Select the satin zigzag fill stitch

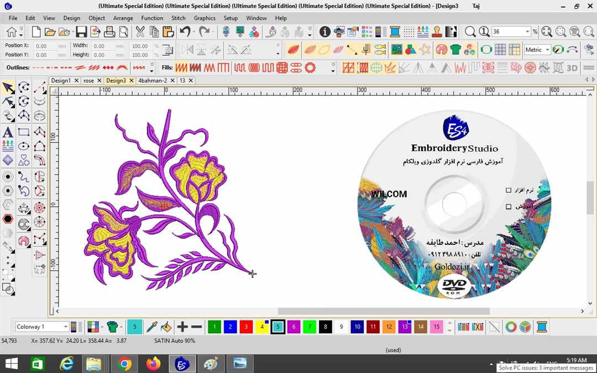(181, 68)
